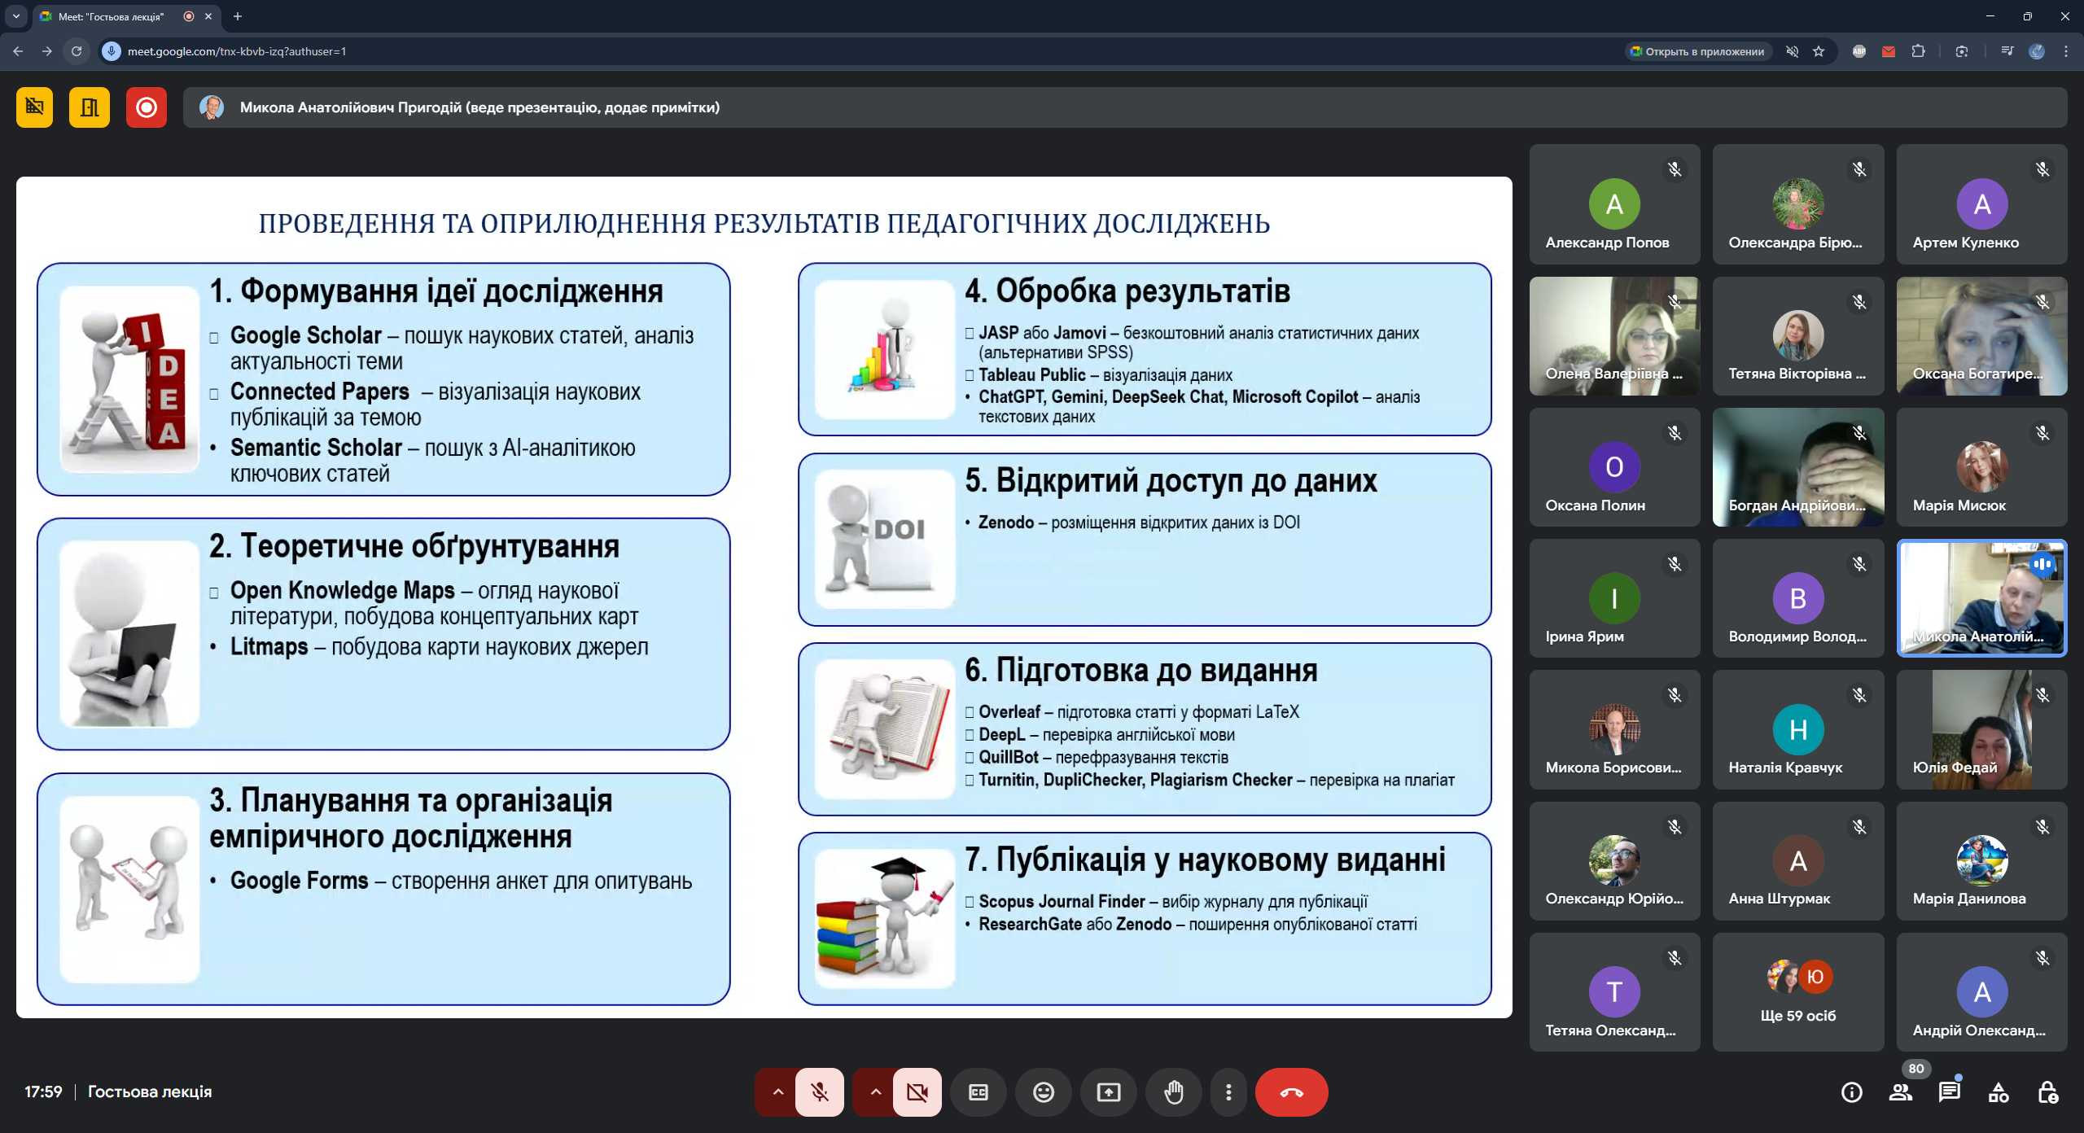This screenshot has height=1133, width=2084.
Task: Select Анна Штурмак participant tile
Action: tap(1798, 861)
